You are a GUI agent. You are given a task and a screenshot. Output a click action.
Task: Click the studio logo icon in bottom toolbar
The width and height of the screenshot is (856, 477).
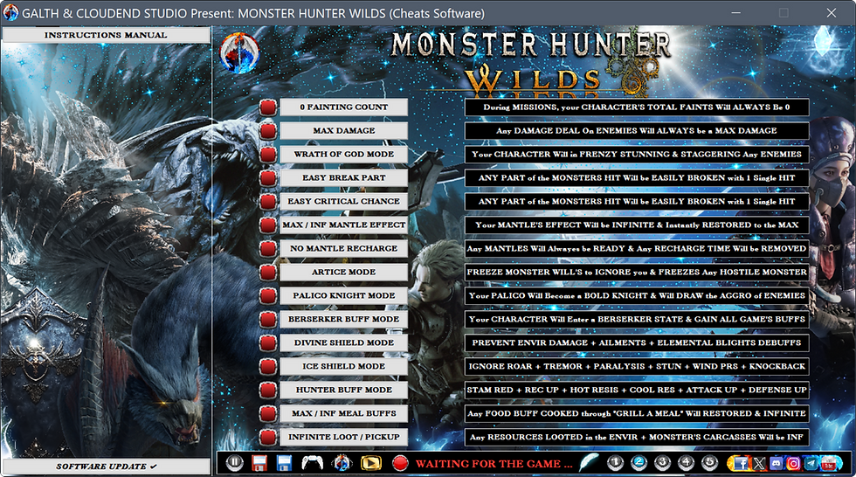point(342,463)
